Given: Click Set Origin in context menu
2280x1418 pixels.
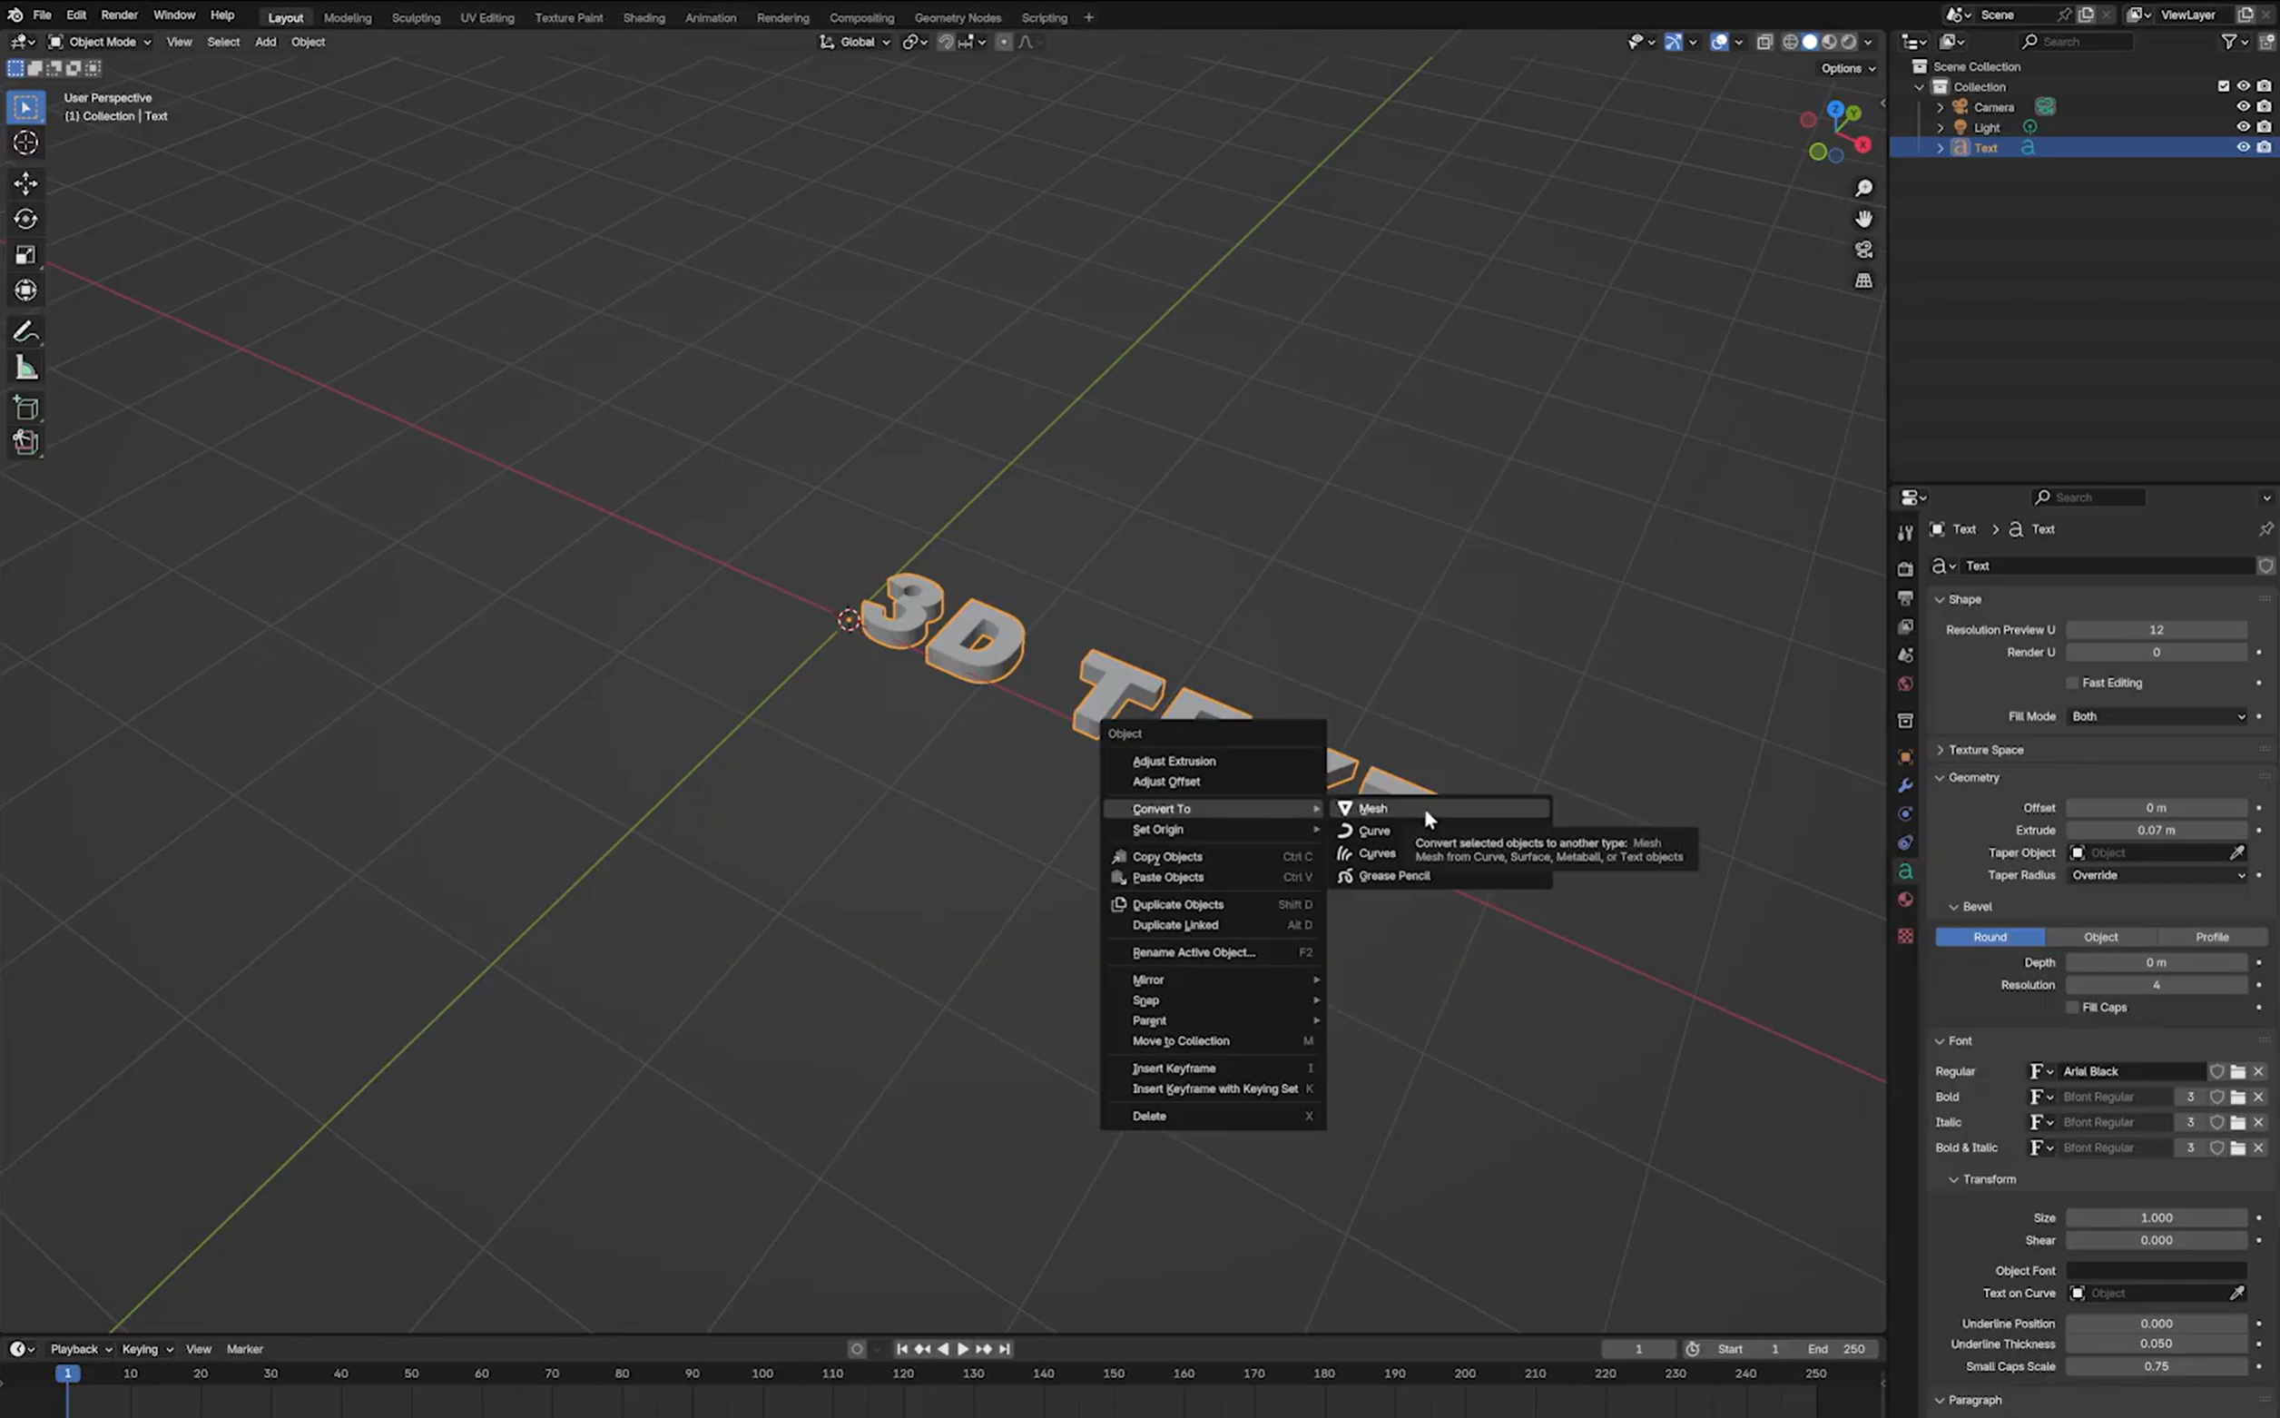Looking at the screenshot, I should coord(1213,829).
